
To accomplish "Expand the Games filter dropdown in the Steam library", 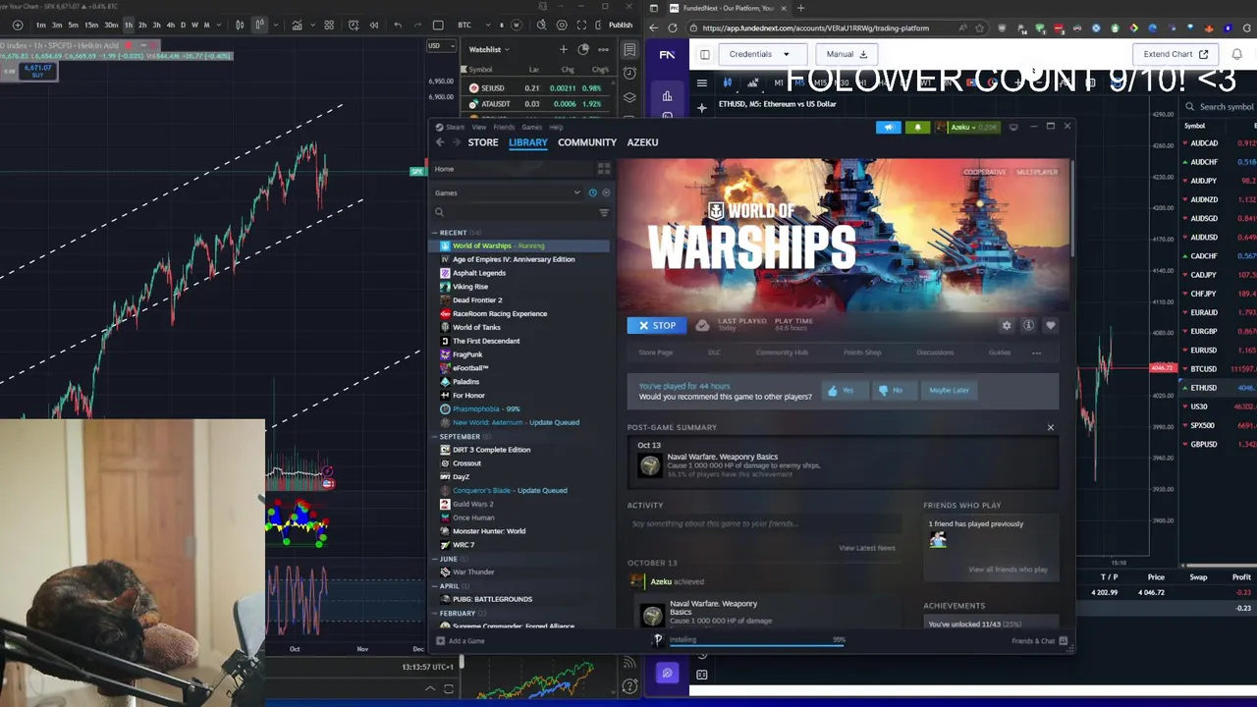I will pyautogui.click(x=576, y=192).
